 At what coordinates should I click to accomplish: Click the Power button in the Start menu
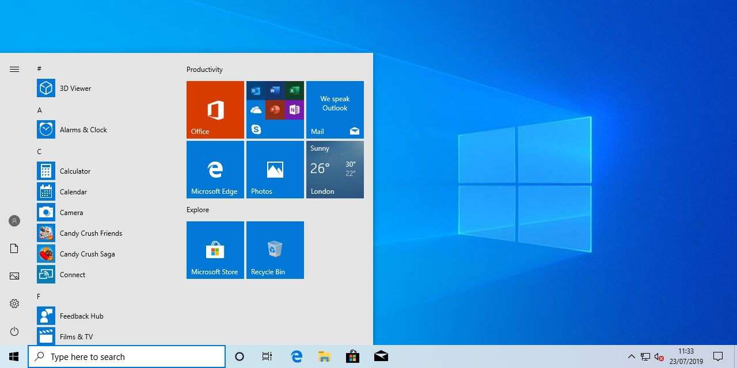point(14,331)
